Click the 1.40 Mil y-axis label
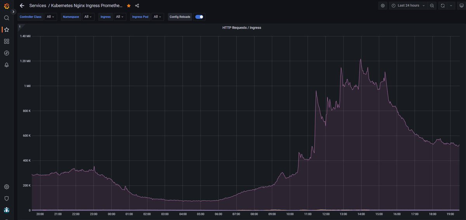This screenshot has height=220, width=466. [25, 36]
